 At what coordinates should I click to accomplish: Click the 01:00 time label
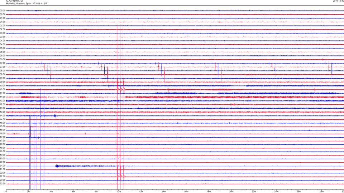click(x=3, y=18)
